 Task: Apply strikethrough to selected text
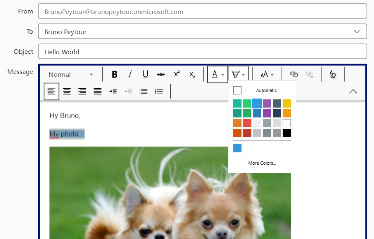pyautogui.click(x=161, y=74)
